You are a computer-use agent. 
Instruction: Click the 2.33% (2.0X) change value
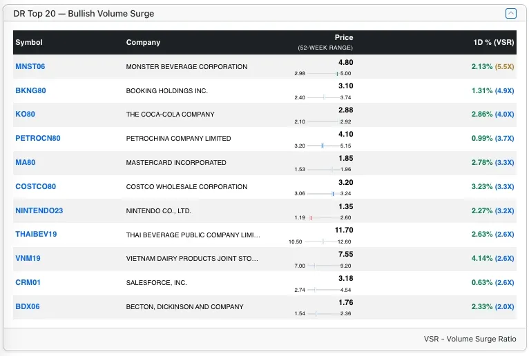pos(493,307)
